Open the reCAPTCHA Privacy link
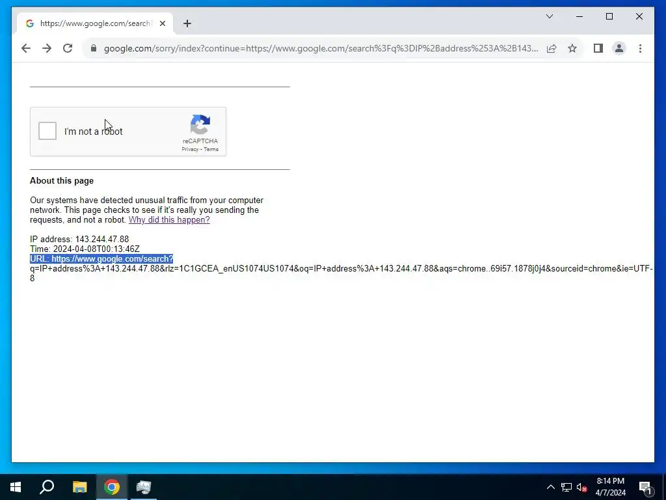The image size is (666, 500). tap(190, 149)
